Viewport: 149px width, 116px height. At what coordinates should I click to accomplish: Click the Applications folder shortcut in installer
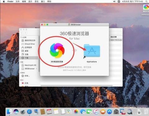pyautogui.click(x=92, y=50)
